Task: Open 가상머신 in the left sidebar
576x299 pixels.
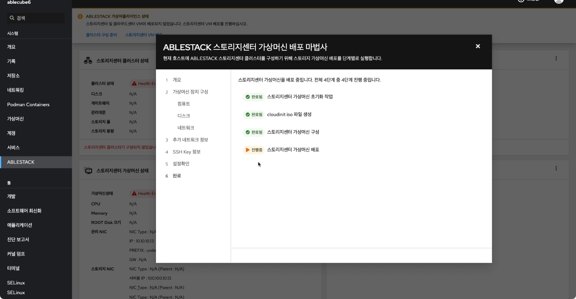Action: (36, 119)
